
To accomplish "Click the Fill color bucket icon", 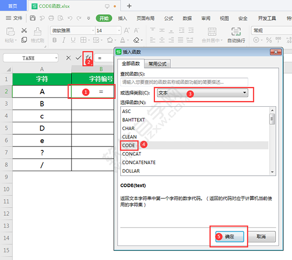I will pyautogui.click(x=109, y=40).
